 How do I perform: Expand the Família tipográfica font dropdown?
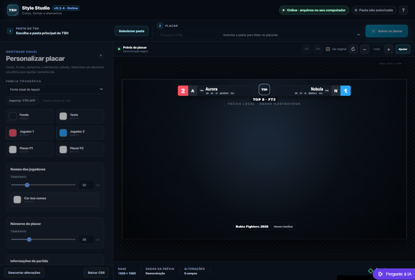pyautogui.click(x=55, y=90)
